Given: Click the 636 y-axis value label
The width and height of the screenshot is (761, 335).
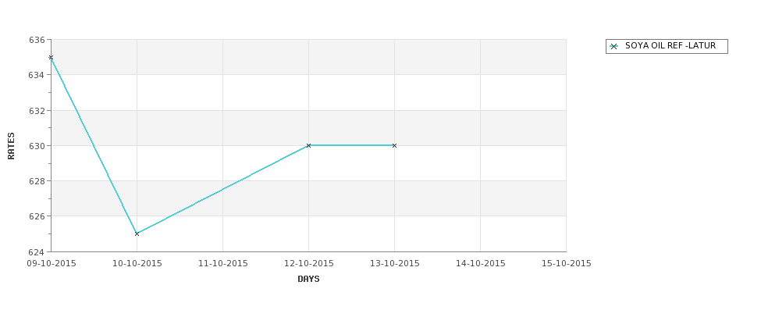Looking at the screenshot, I should pyautogui.click(x=37, y=40).
